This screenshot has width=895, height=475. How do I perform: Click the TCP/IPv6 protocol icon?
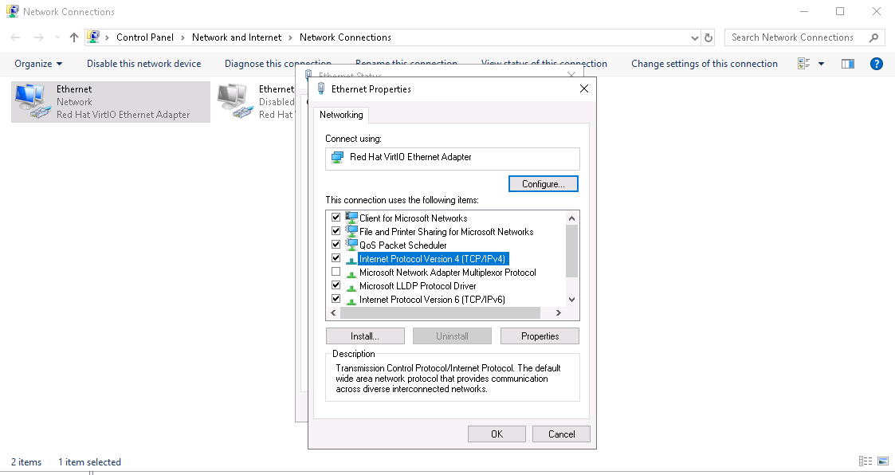(x=351, y=300)
